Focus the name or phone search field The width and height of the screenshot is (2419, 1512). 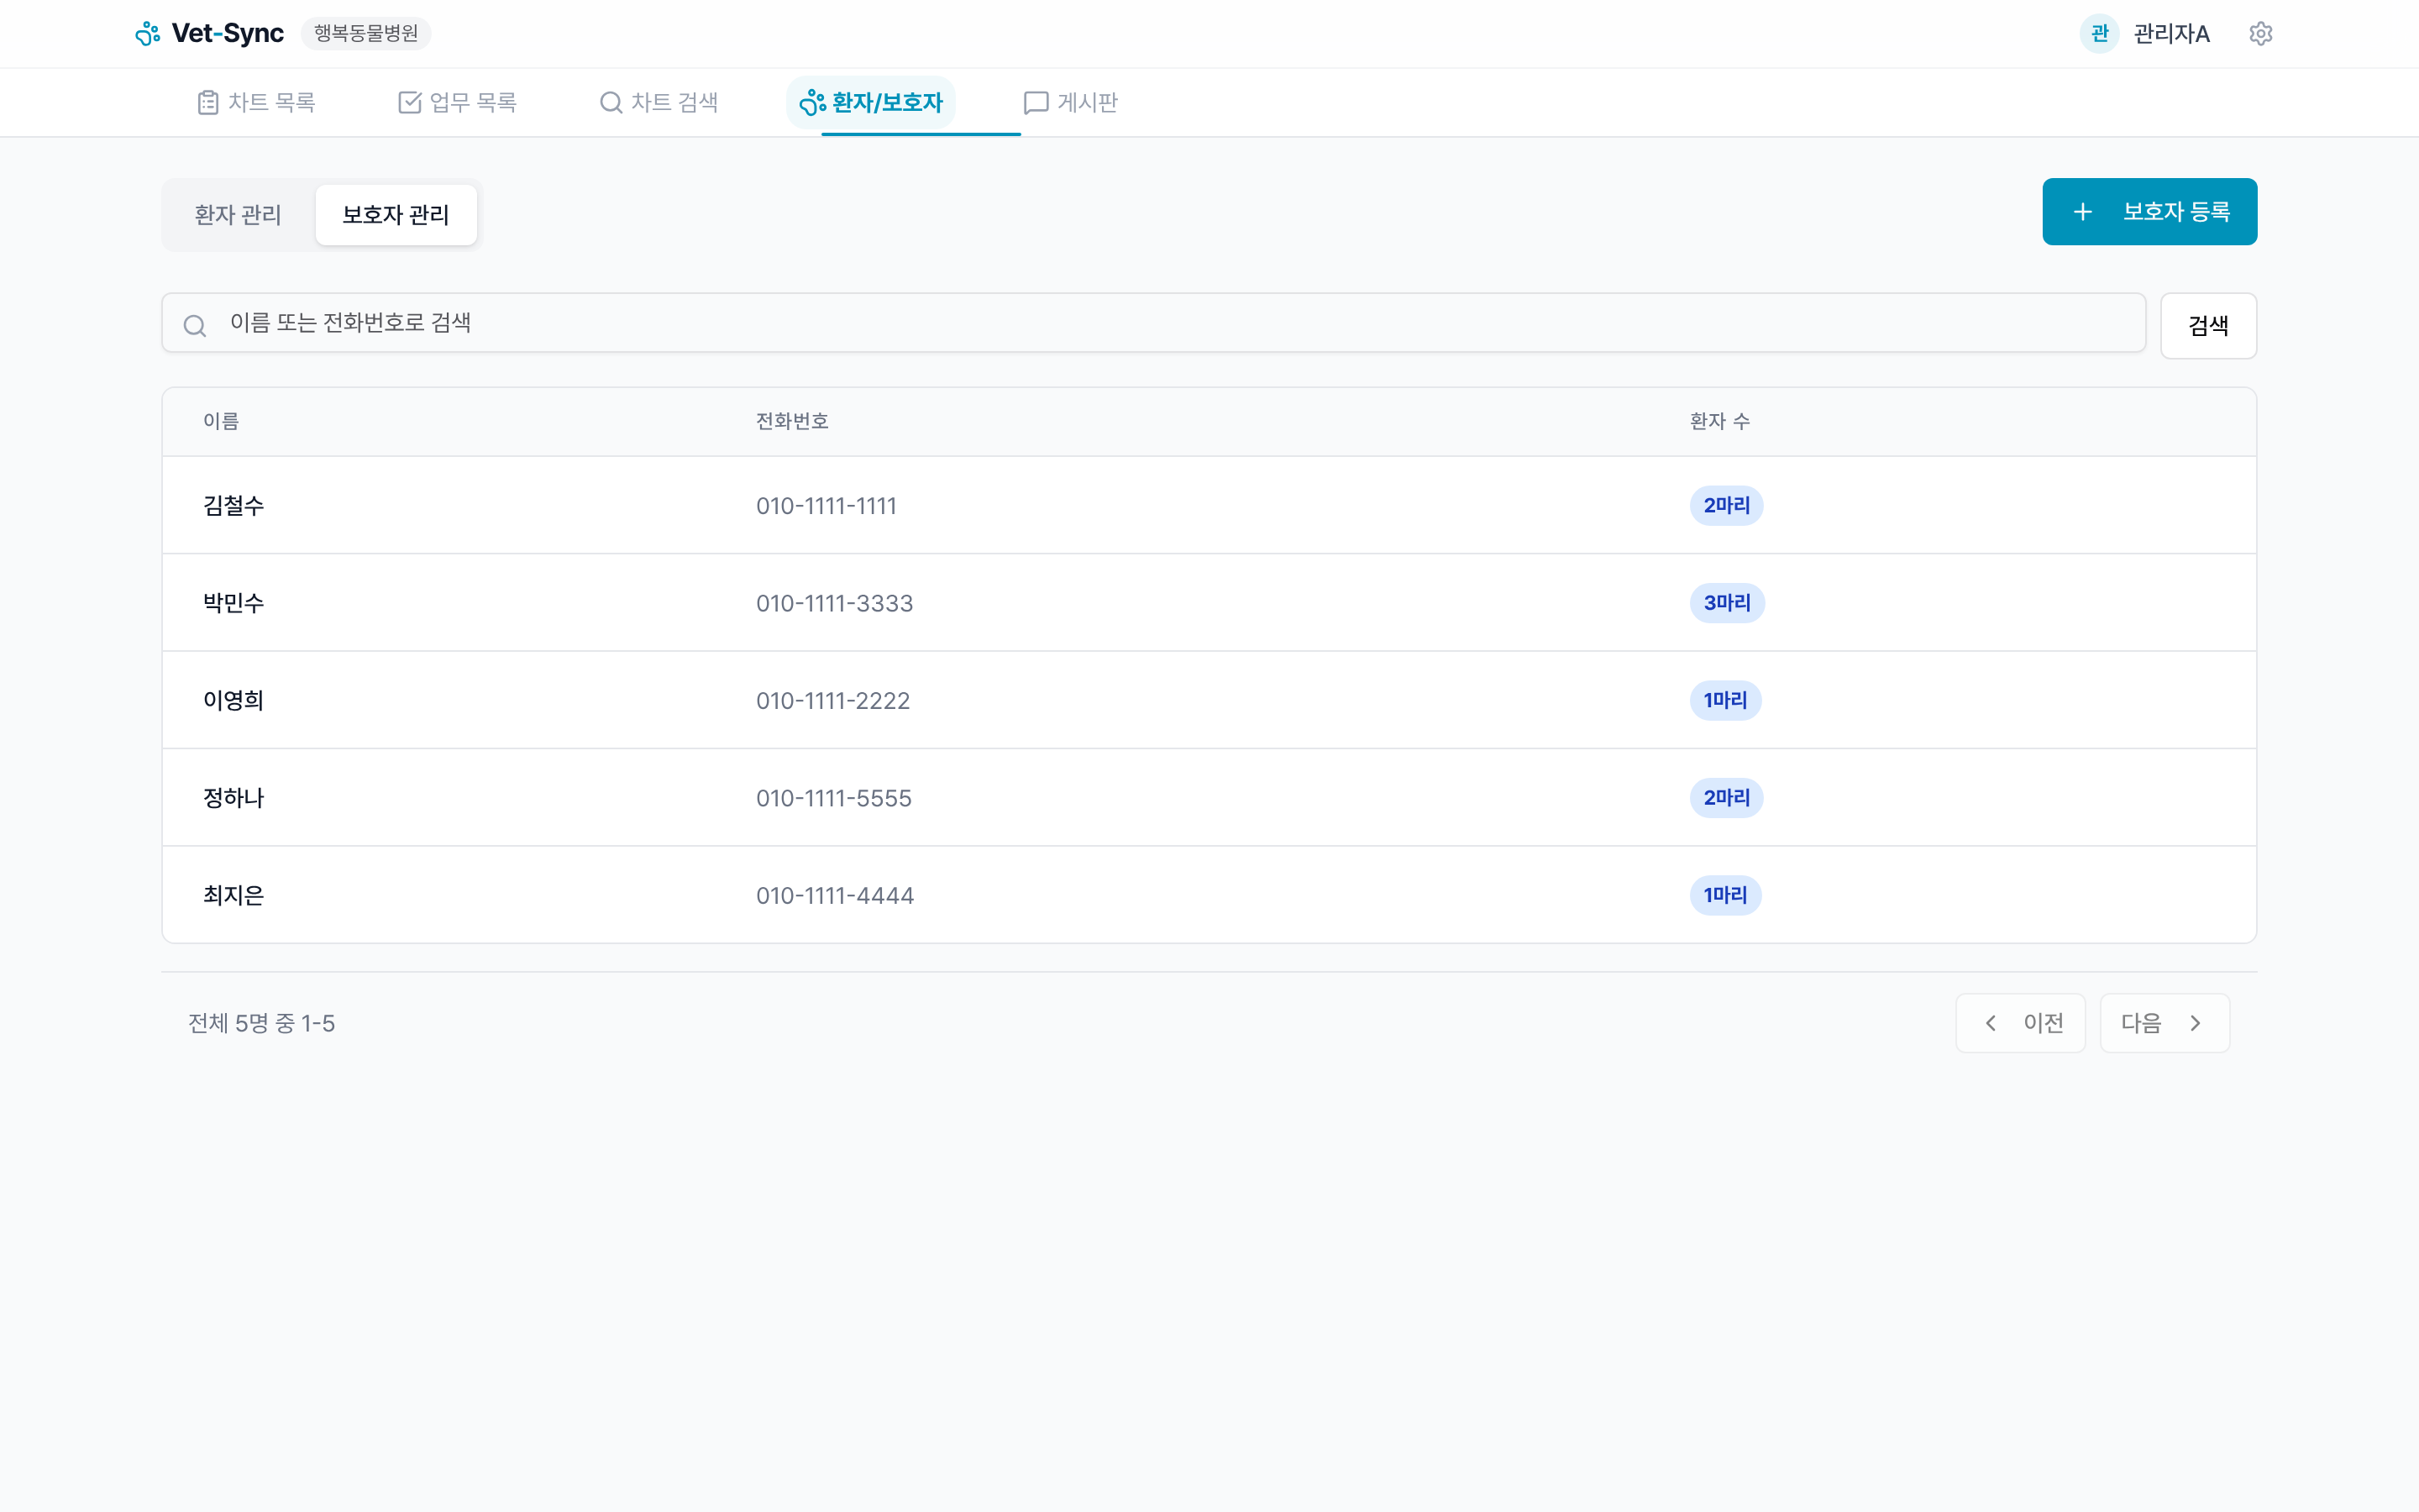click(1159, 323)
